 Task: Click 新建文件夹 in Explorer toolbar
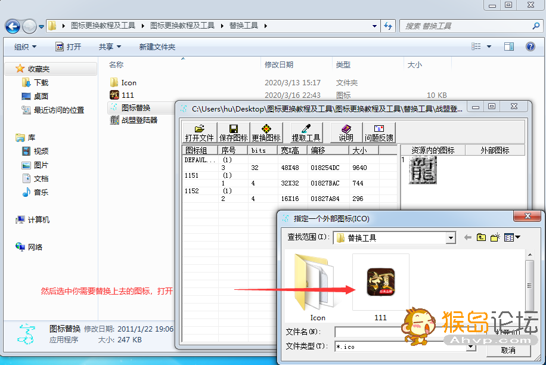(157, 47)
